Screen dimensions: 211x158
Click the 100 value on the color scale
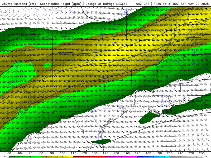tap(63, 153)
